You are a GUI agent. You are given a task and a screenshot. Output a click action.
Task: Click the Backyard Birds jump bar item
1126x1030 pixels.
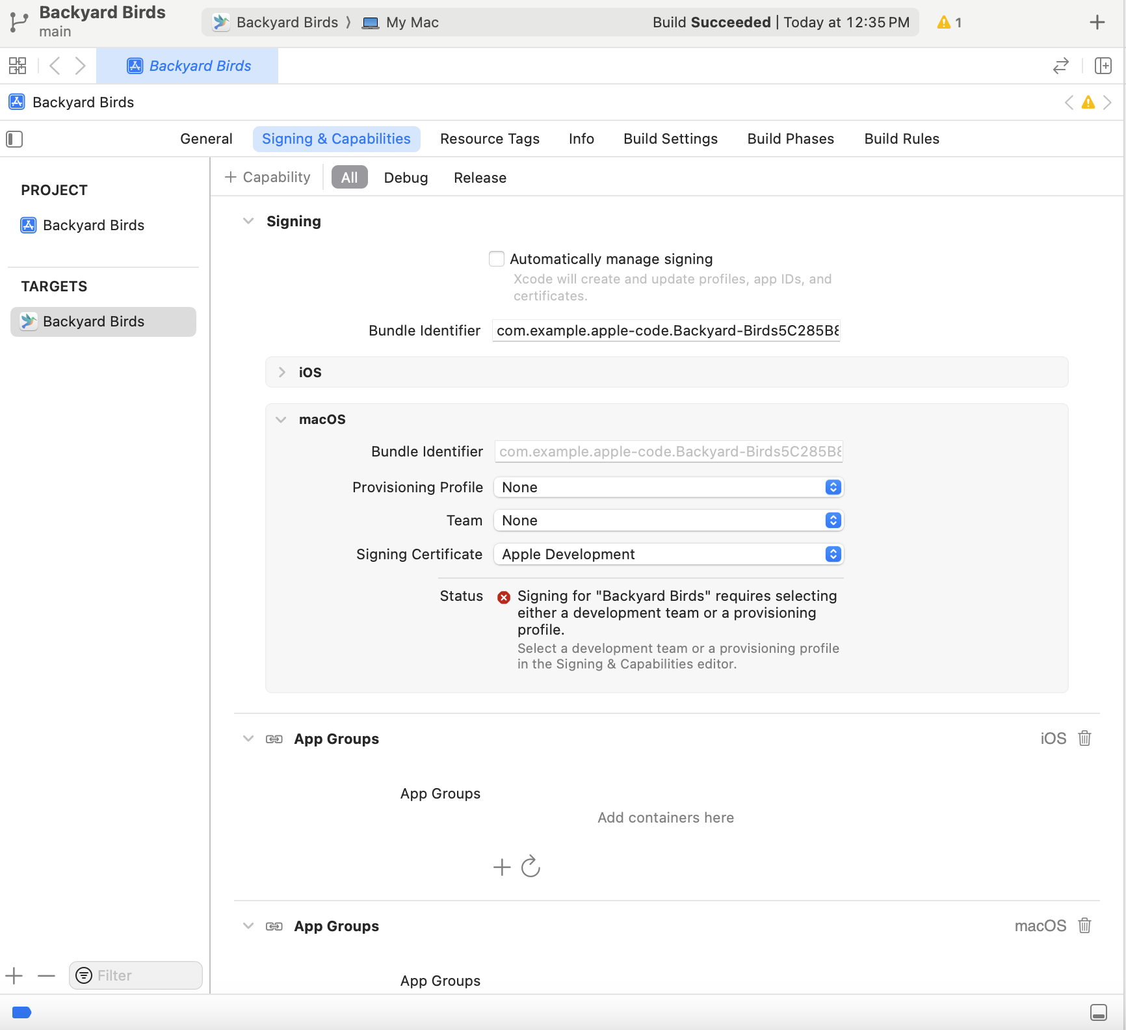71,102
